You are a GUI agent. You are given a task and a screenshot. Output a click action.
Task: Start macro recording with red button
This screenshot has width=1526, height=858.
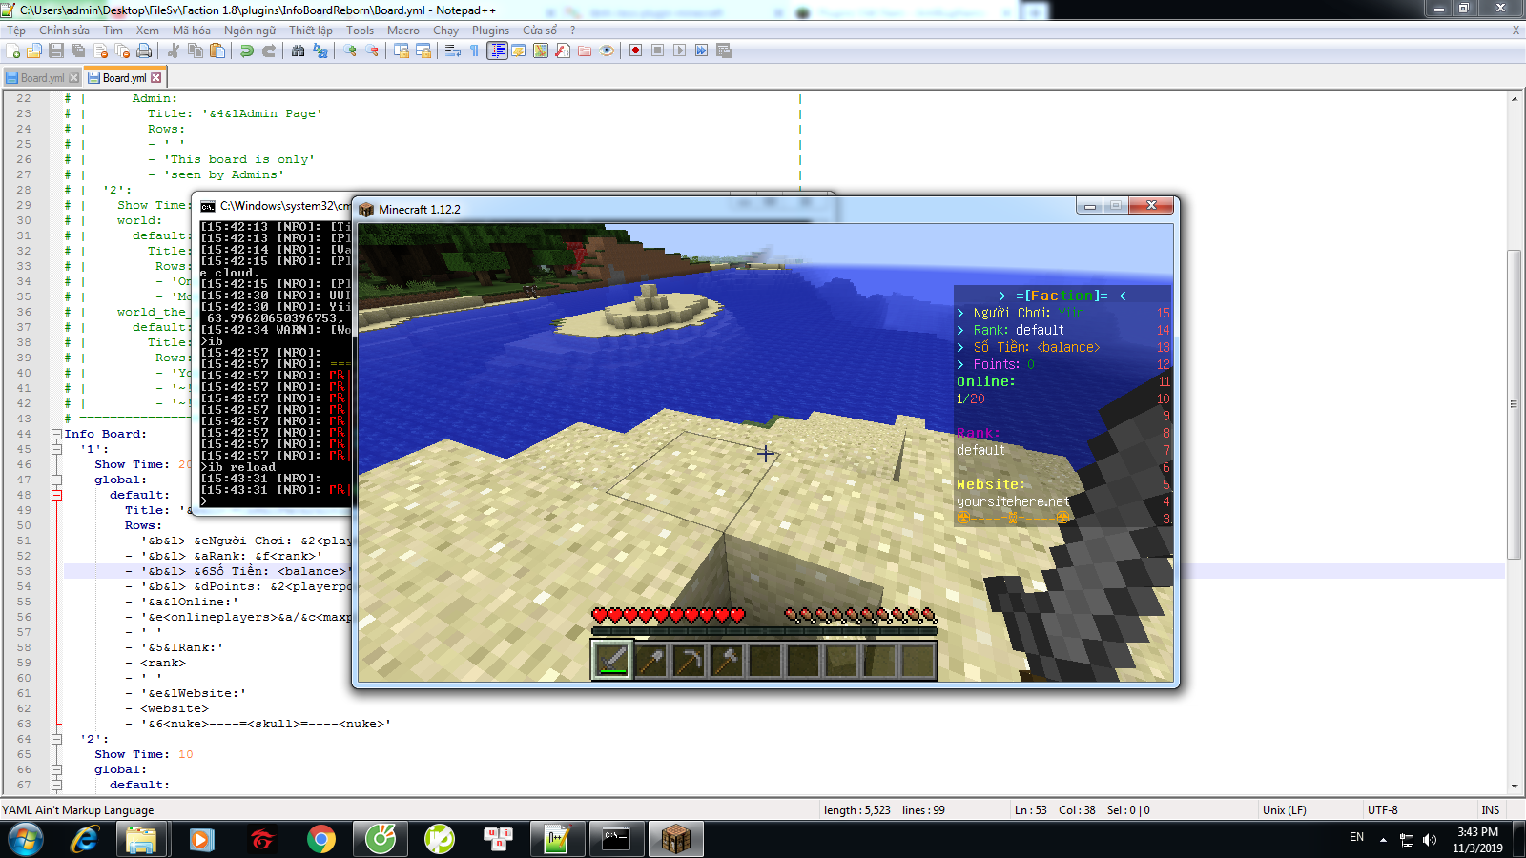pos(636,51)
